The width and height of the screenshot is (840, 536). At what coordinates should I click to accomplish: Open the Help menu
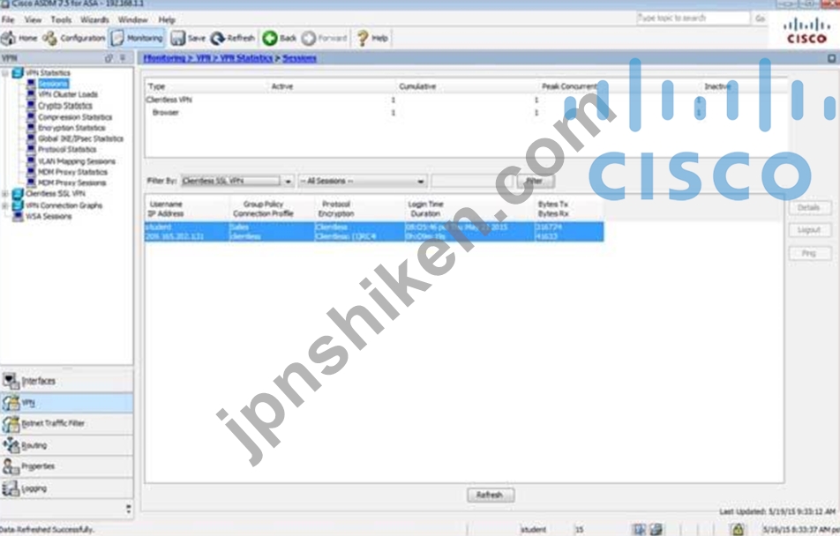coord(167,19)
